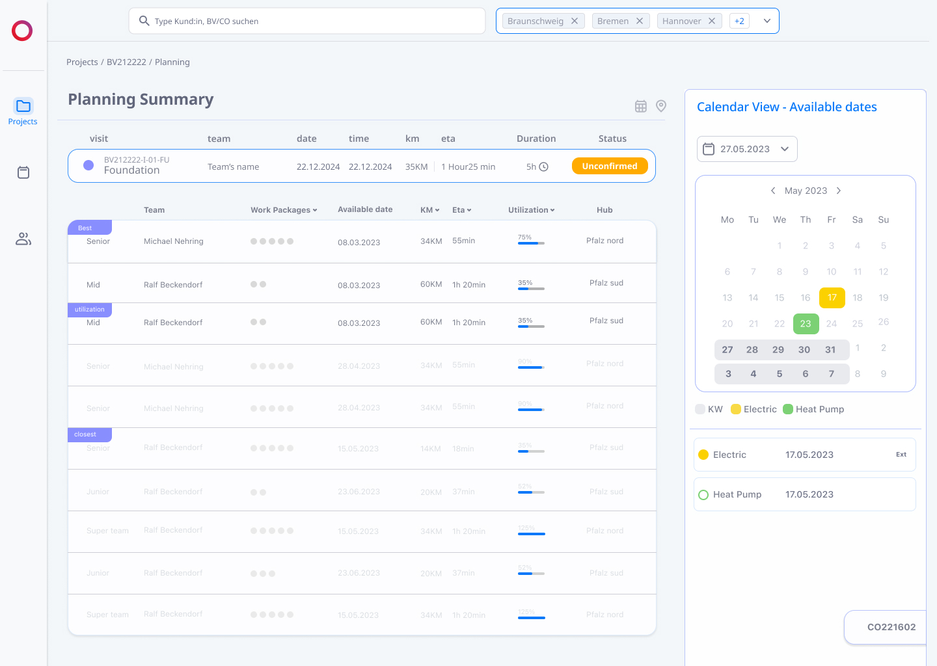Open the Projects folder icon in sidebar
937x666 pixels.
pyautogui.click(x=23, y=106)
